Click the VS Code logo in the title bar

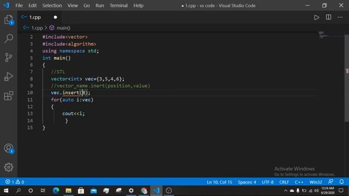[x=6, y=5]
